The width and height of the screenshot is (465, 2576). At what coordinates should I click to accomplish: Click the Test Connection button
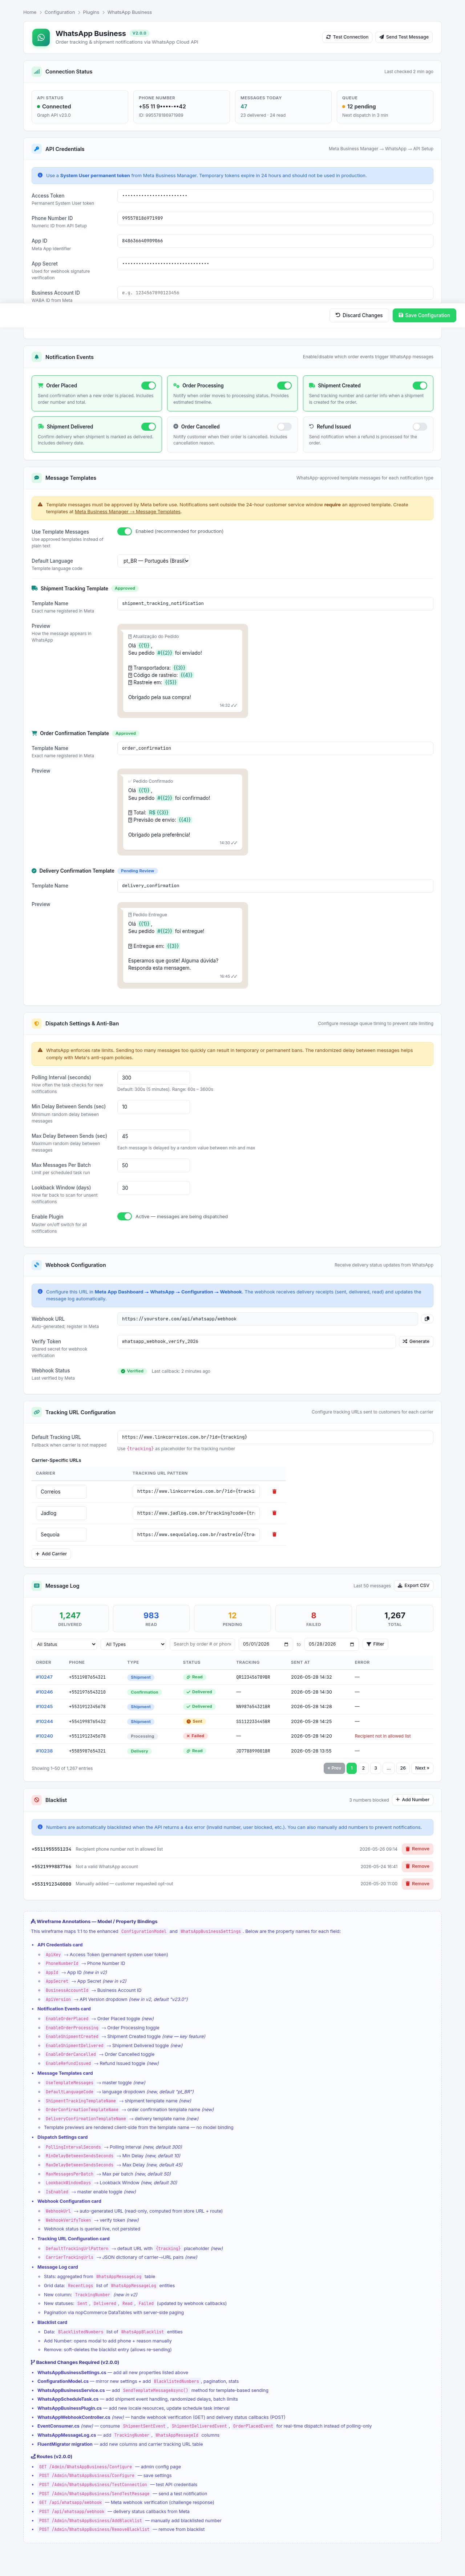[347, 37]
